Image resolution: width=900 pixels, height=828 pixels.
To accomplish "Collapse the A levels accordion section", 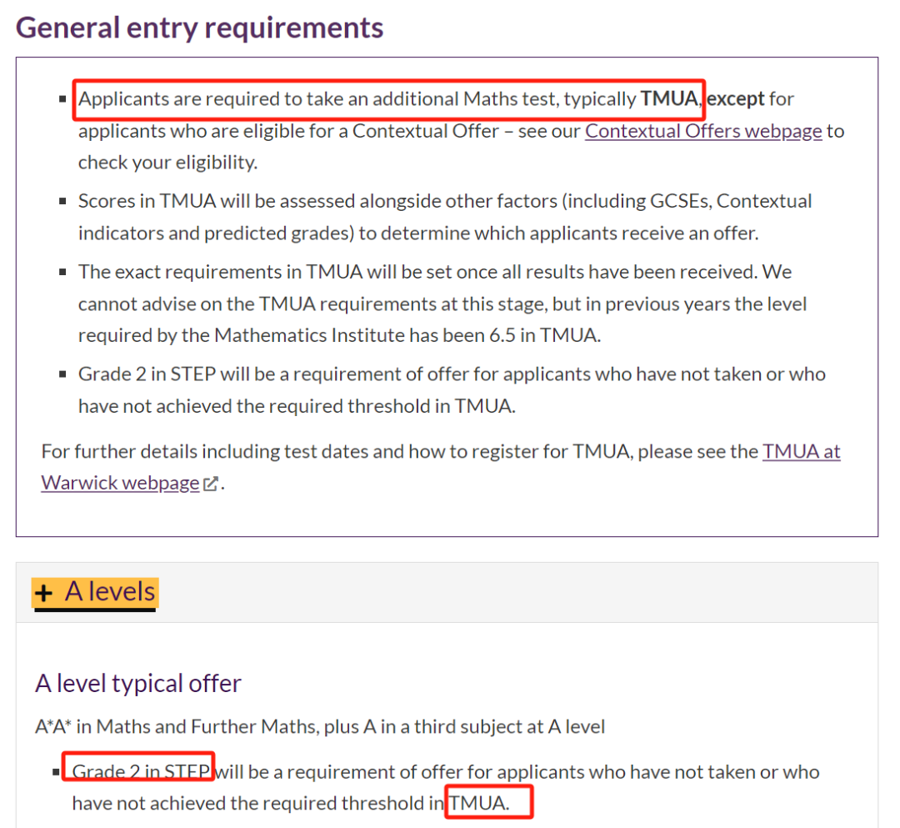I will (95, 593).
